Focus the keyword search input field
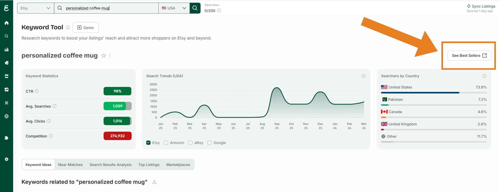This screenshot has height=192, width=499. pyautogui.click(x=106, y=8)
